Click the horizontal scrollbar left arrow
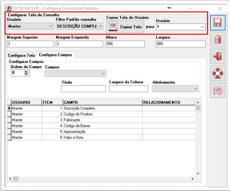 [x=10, y=179]
